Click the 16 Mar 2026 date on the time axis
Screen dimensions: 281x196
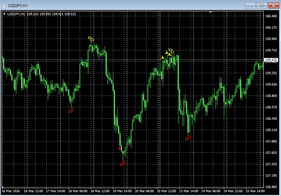tap(11, 191)
